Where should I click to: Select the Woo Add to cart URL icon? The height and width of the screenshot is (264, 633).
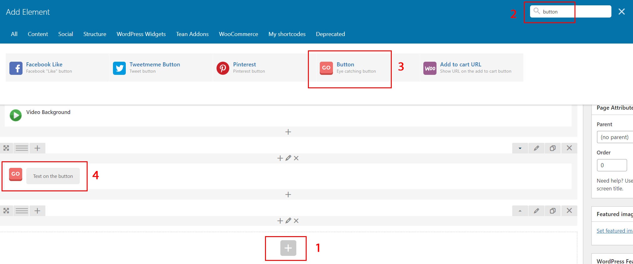click(430, 68)
